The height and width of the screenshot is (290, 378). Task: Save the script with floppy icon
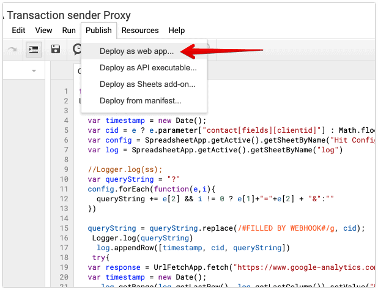pyautogui.click(x=56, y=49)
